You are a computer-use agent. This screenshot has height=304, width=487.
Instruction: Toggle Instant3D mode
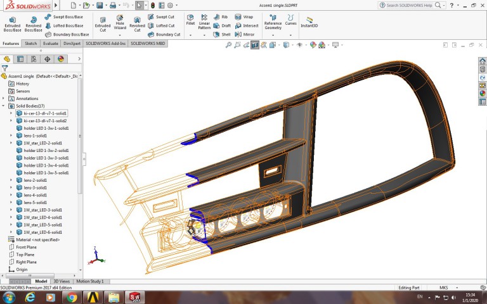(309, 22)
